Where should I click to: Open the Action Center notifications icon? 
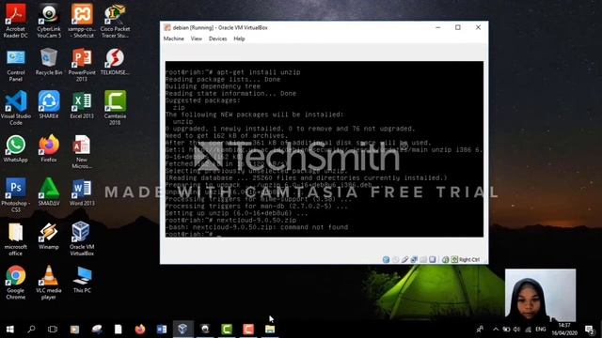(x=590, y=330)
